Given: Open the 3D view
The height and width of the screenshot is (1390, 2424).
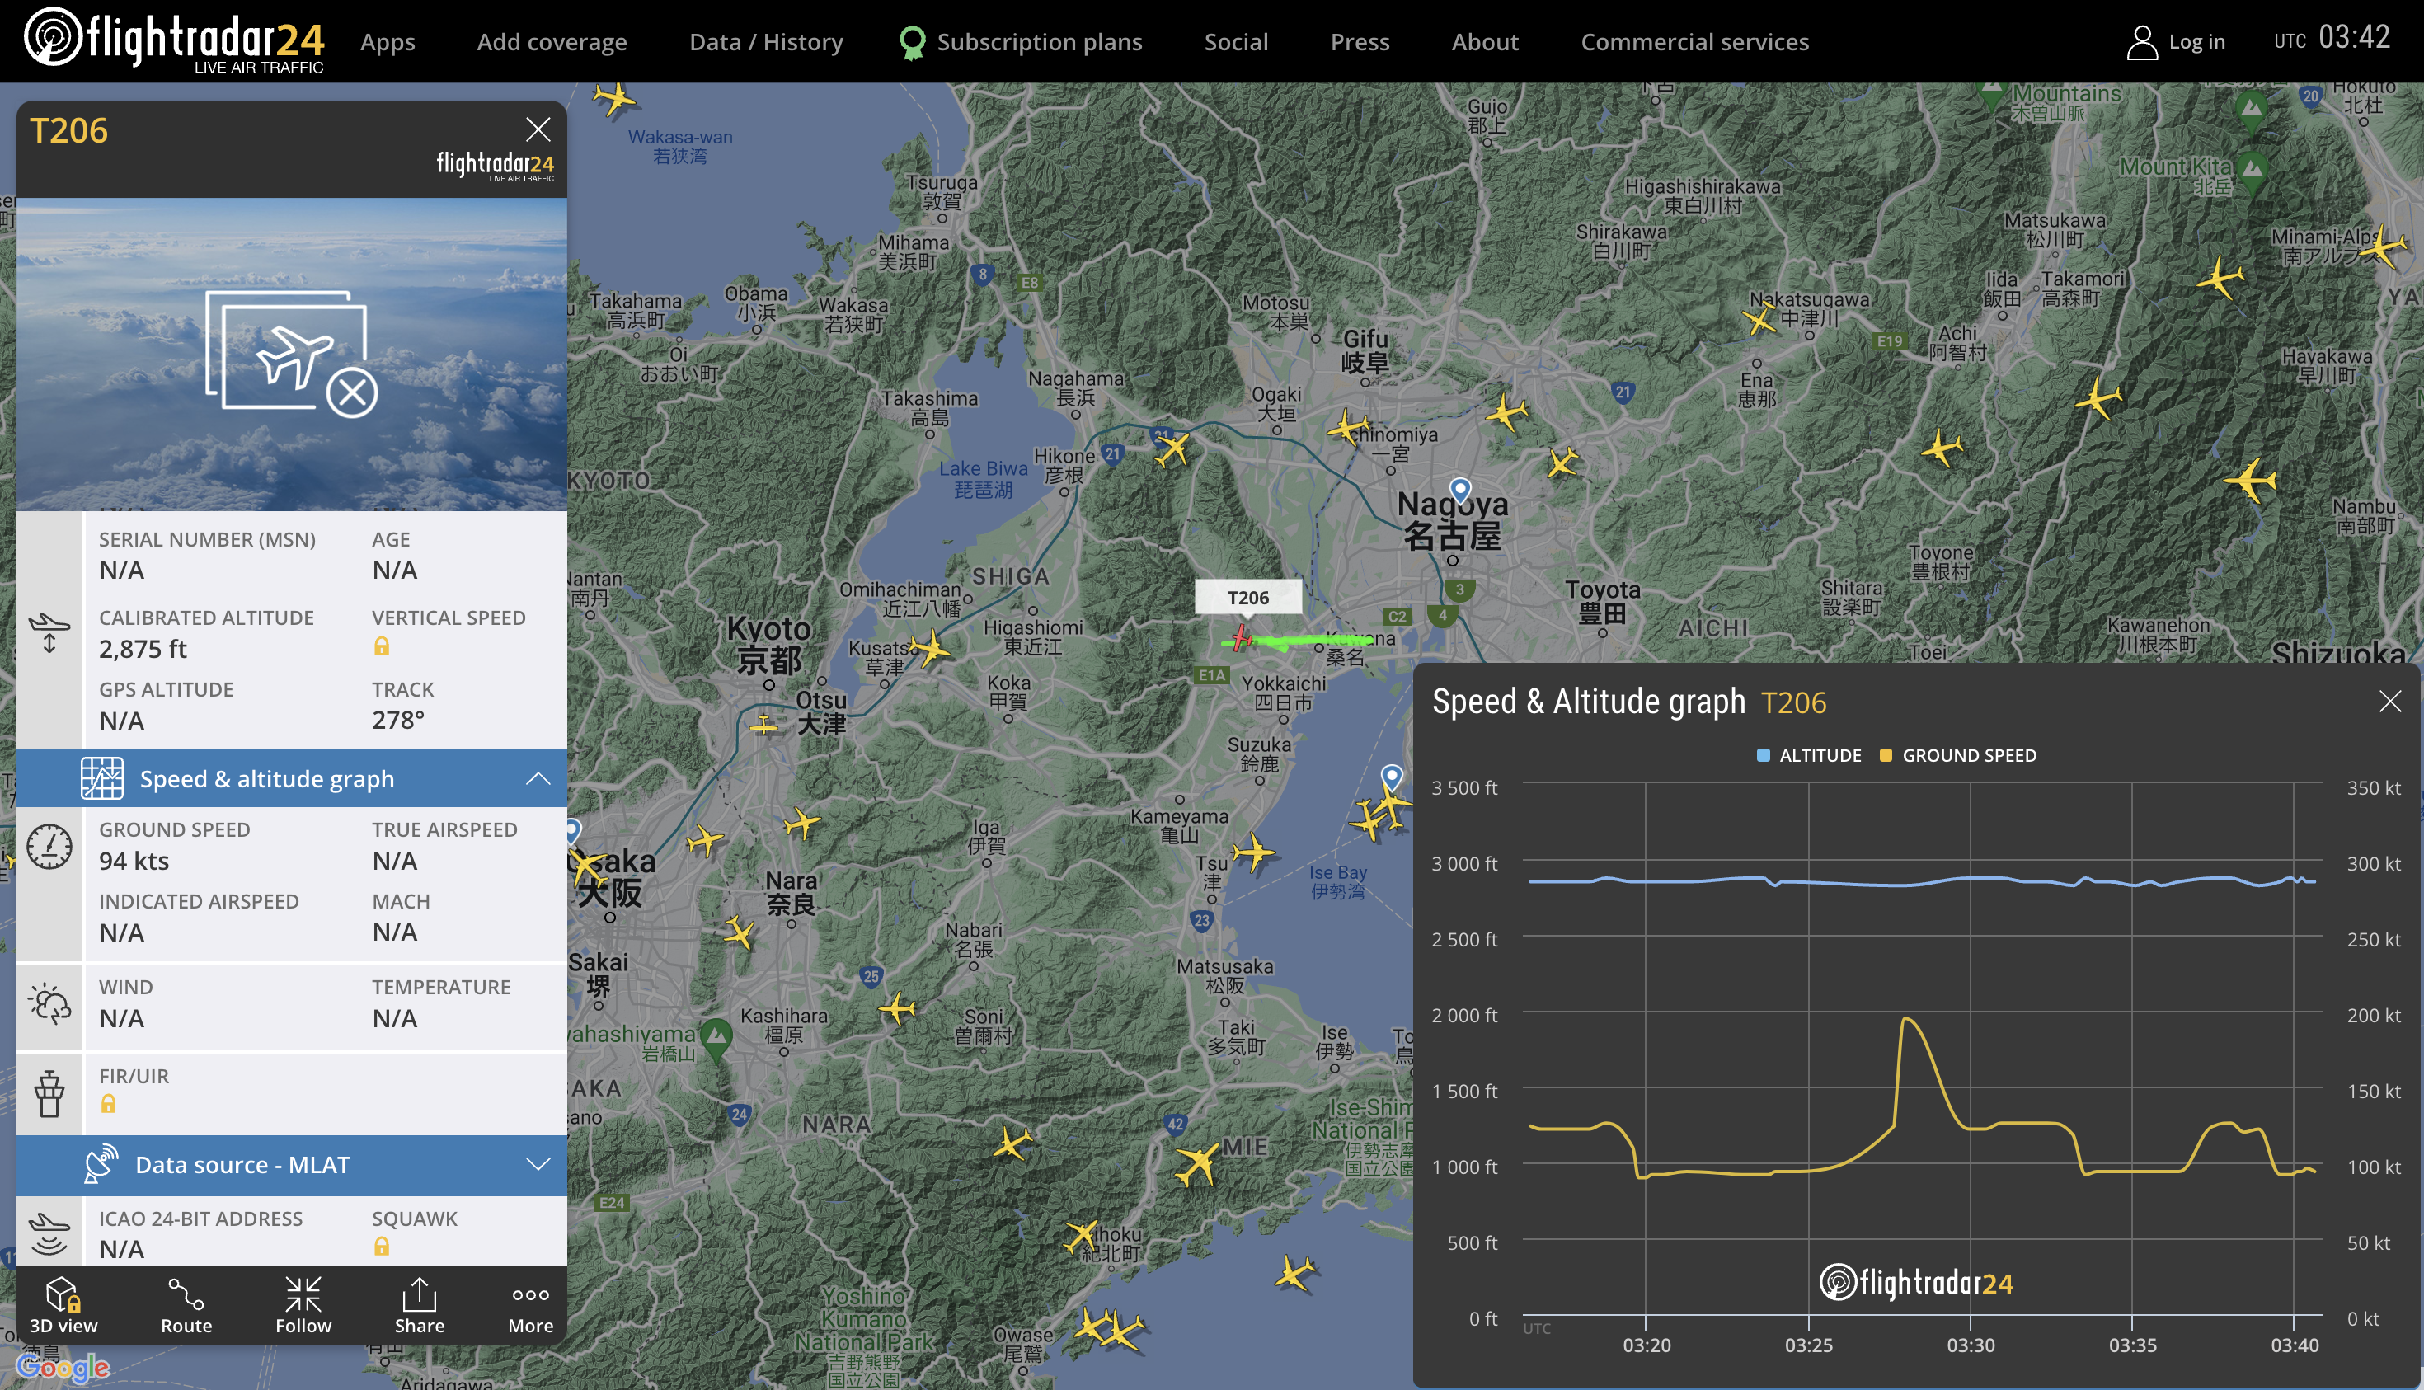Looking at the screenshot, I should click(63, 1305).
